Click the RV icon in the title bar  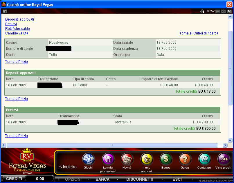tap(3, 4)
